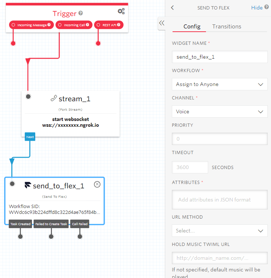Click the phone icon on stream_1 widget
This screenshot has height=278, width=271.
pyautogui.click(x=54, y=98)
